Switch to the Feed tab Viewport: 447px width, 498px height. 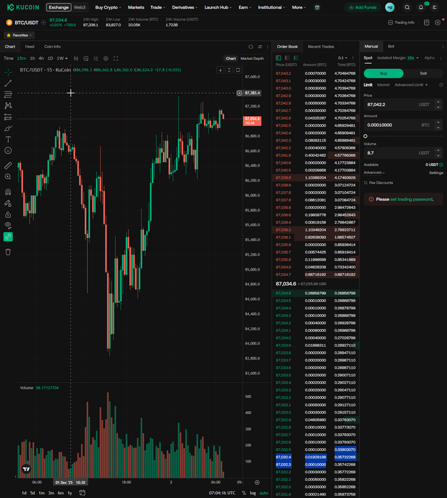(x=30, y=47)
